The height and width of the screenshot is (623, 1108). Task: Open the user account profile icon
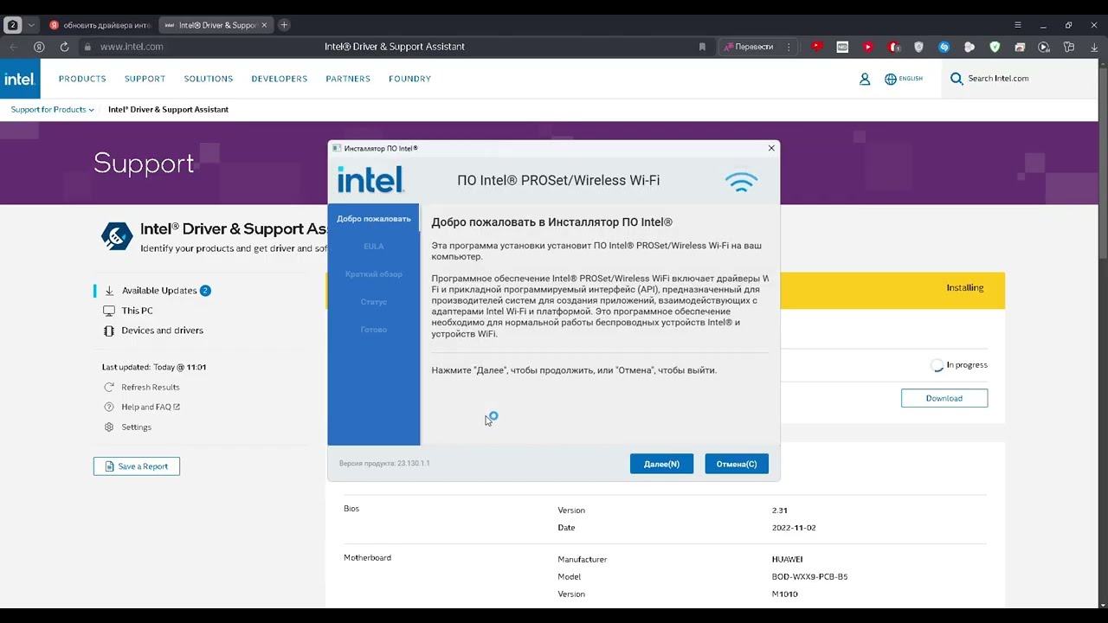865,79
